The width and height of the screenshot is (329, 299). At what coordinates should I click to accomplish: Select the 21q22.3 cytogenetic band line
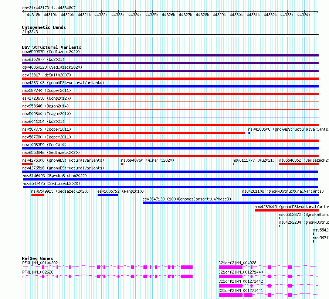(170, 35)
